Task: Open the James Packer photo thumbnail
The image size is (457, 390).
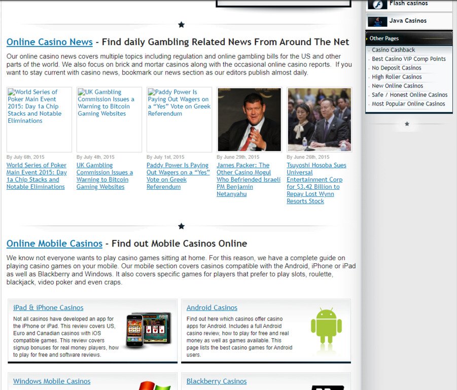Action: [x=249, y=120]
